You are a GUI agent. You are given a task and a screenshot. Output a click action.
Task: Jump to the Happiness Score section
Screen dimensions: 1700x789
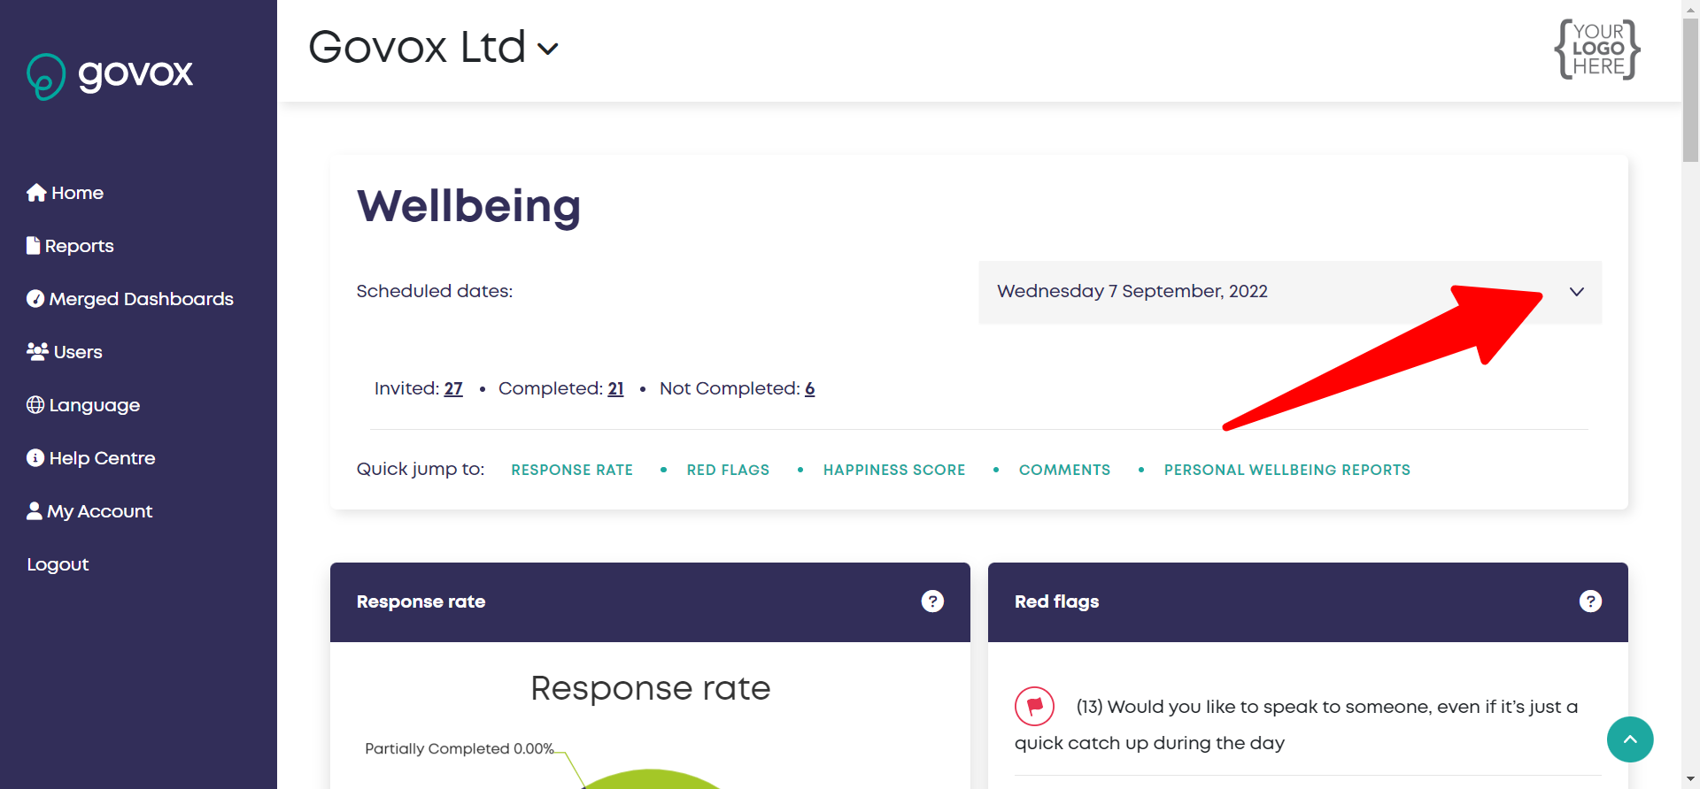894,470
